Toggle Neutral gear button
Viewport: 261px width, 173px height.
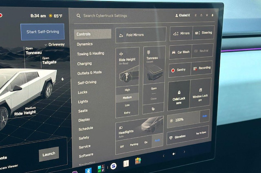[202, 51]
